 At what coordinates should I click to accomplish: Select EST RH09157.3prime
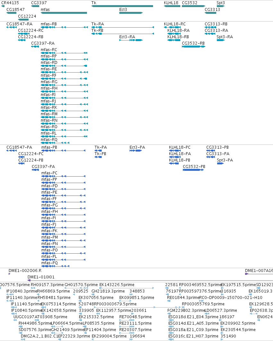pos(47,285)
